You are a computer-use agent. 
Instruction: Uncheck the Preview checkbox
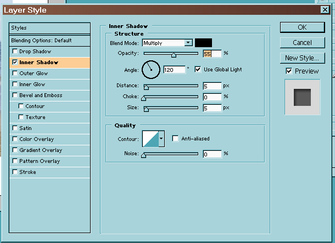tap(289, 71)
